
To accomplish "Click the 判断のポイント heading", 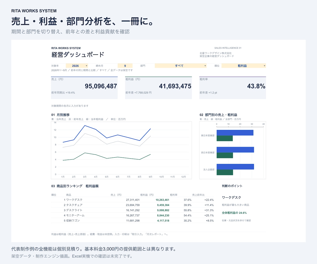I will [232, 186].
